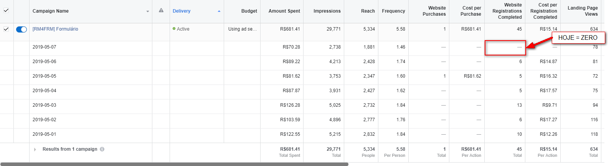
Task: Switch off the RM4FRM Formulário campaign toggle
Action: point(21,29)
